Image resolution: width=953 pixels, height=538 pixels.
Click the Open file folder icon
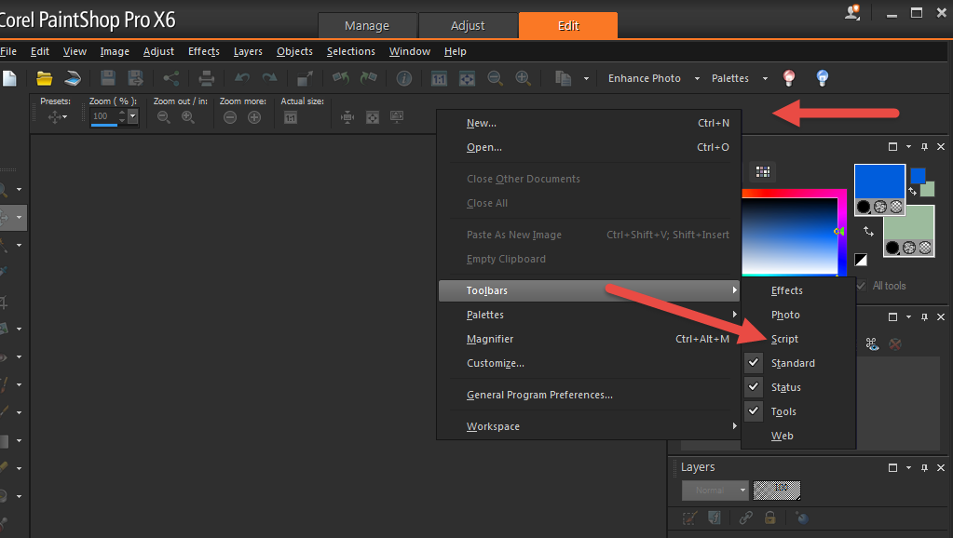coord(44,78)
